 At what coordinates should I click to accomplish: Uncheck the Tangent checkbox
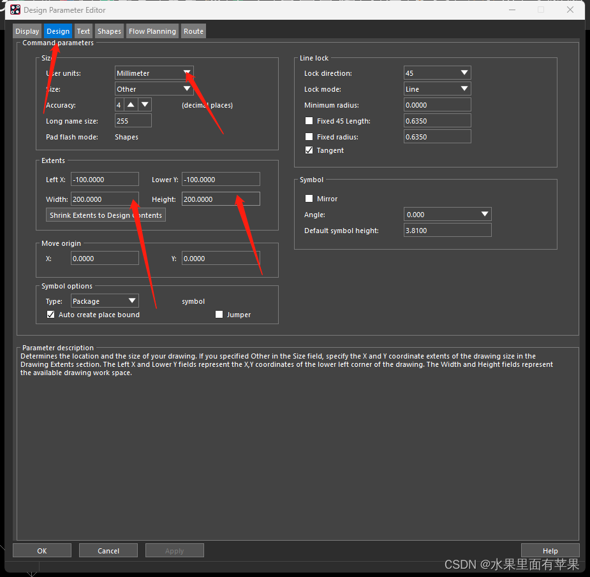click(309, 150)
